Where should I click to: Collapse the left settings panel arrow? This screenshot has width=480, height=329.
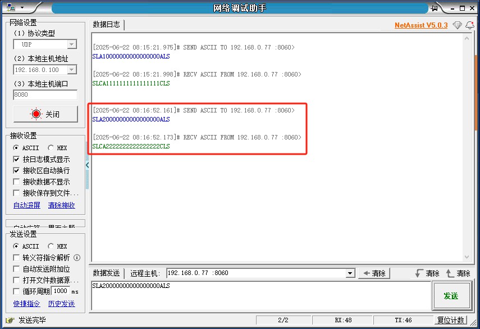click(x=87, y=165)
